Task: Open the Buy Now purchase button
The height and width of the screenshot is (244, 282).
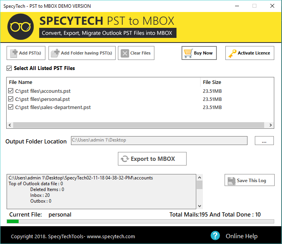Action: coord(199,53)
